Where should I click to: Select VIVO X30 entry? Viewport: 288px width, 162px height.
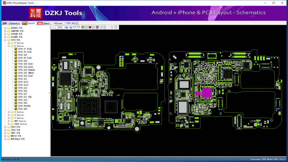coord(22,100)
